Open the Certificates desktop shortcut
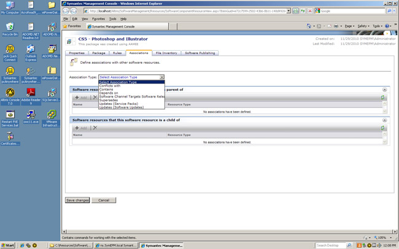Viewport: 399px width, 249px height. click(x=10, y=139)
